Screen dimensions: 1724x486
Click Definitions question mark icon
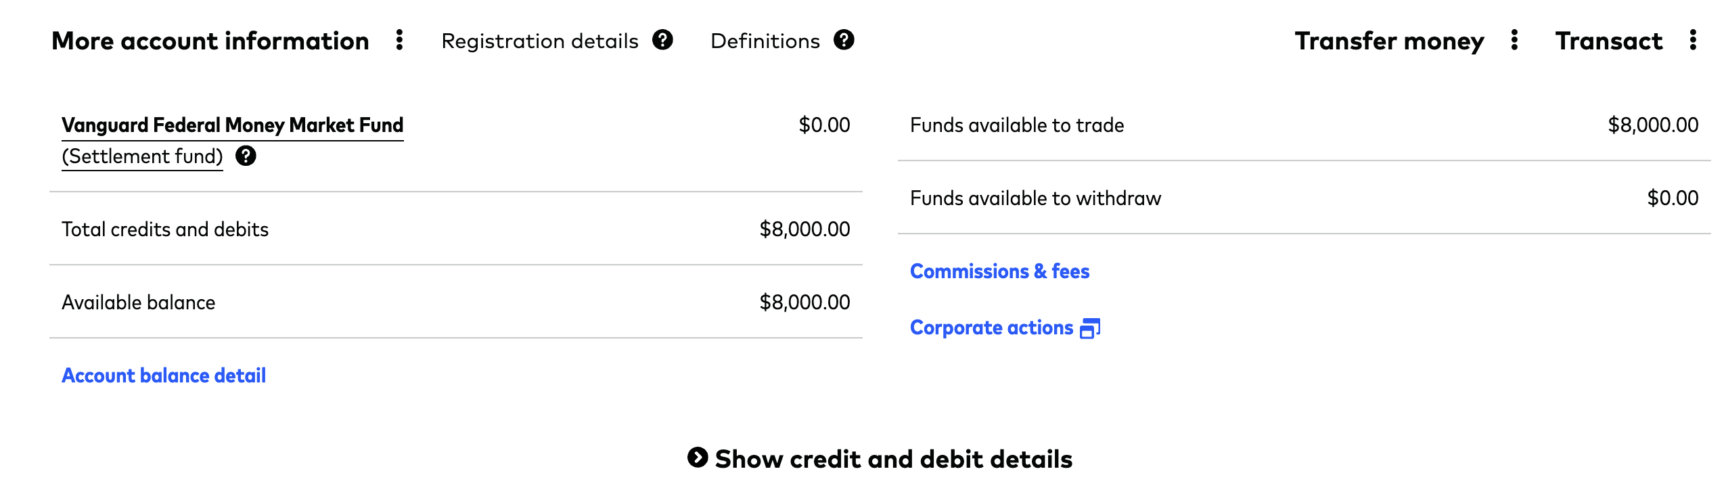pos(844,41)
